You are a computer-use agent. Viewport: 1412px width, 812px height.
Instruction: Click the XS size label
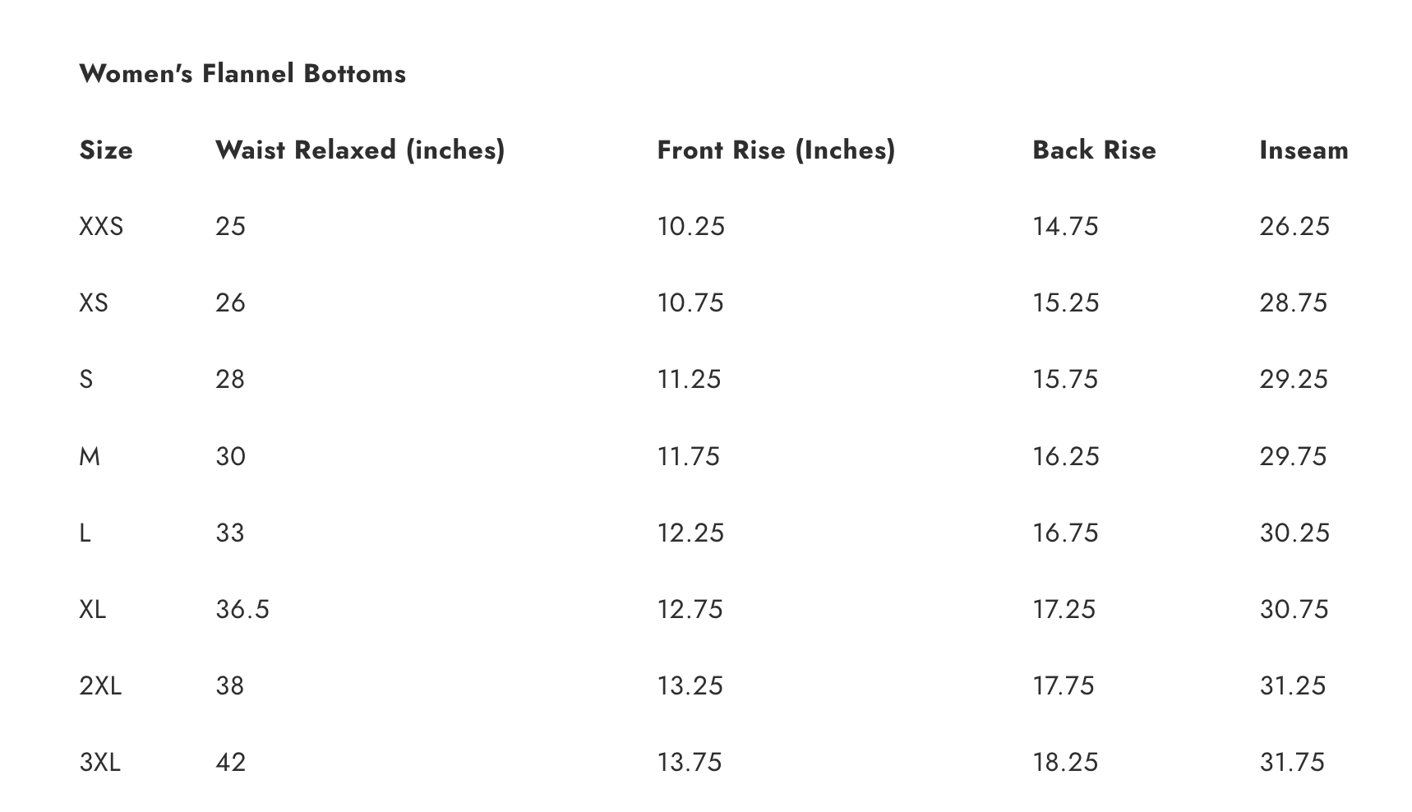(x=94, y=303)
